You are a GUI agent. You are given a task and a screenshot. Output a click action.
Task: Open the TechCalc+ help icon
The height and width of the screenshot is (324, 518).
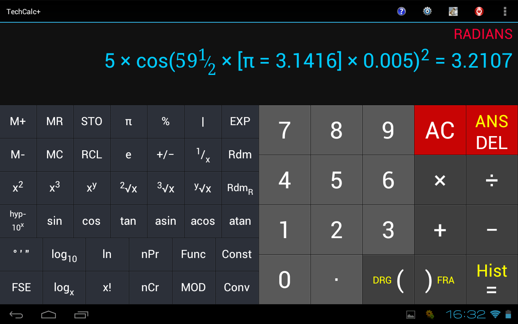pos(401,11)
